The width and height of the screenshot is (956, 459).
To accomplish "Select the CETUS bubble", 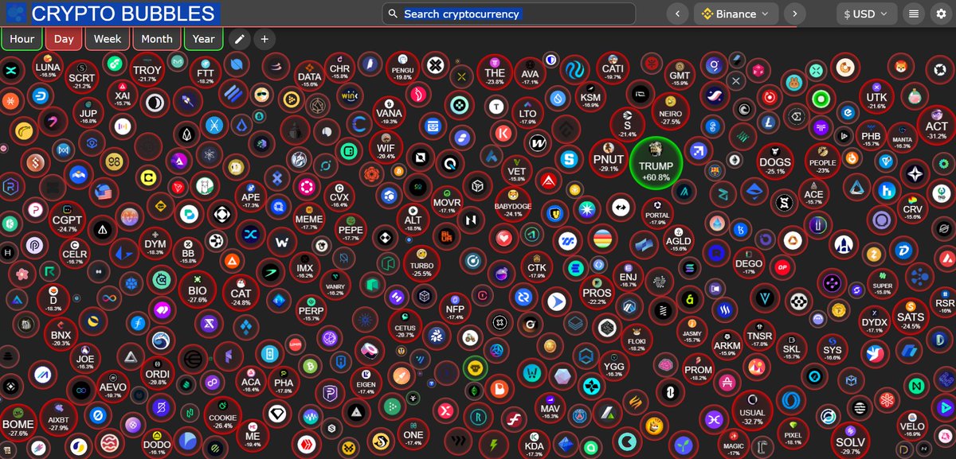I will [404, 325].
